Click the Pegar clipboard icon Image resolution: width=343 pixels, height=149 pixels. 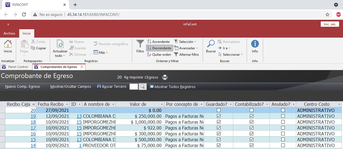tap(24, 44)
